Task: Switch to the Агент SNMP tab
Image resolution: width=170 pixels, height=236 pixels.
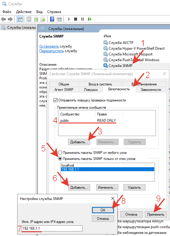Action: (x=64, y=90)
